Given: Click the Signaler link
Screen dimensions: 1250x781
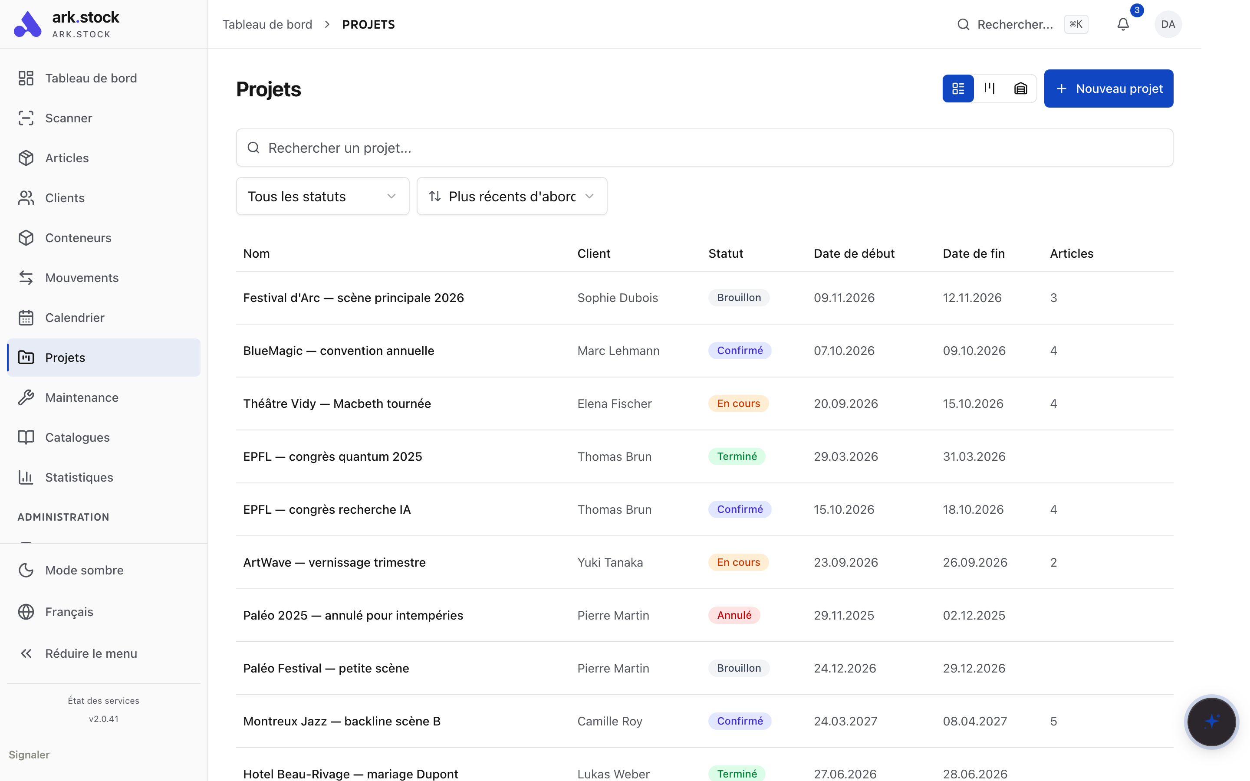Looking at the screenshot, I should click(29, 755).
